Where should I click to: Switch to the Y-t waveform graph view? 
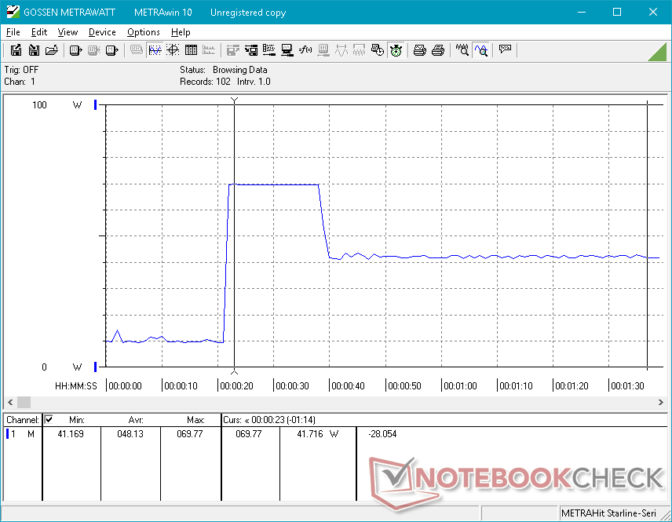(155, 50)
